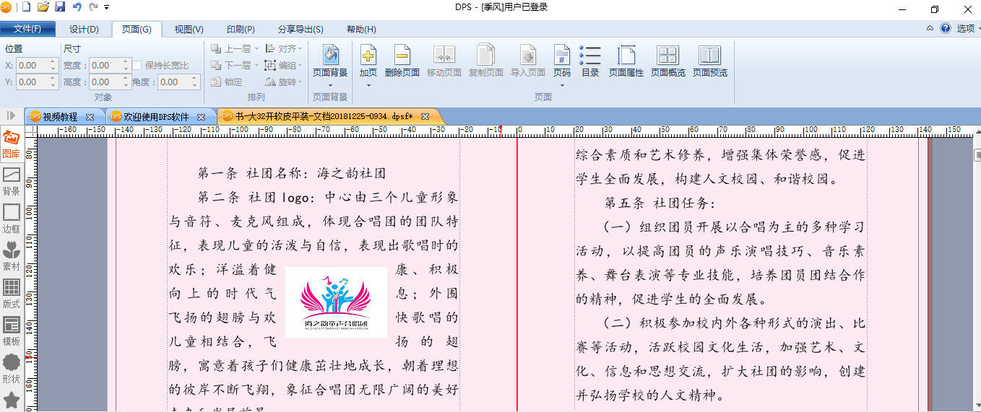Open the 目录 table of contents tool
Image resolution: width=981 pixels, height=412 pixels.
590,61
